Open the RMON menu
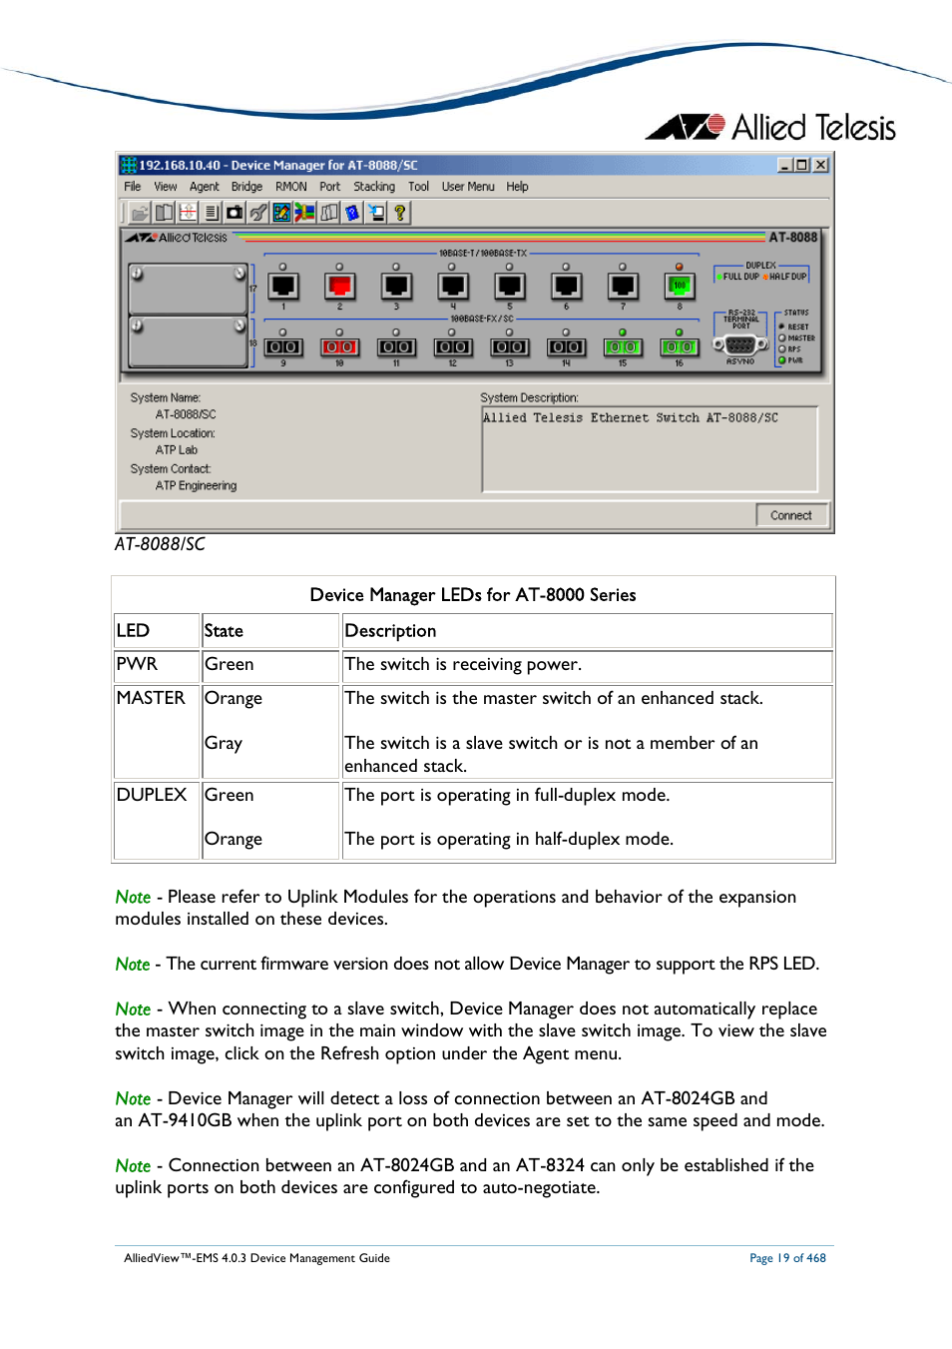This screenshot has height=1349, width=952. [x=291, y=187]
